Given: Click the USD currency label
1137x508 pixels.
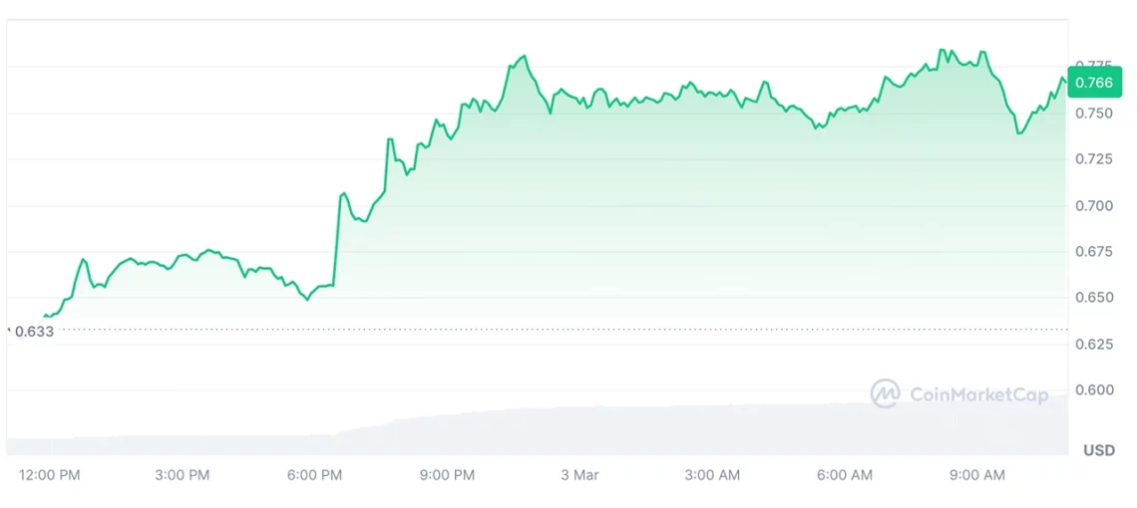Looking at the screenshot, I should coord(1099,451).
